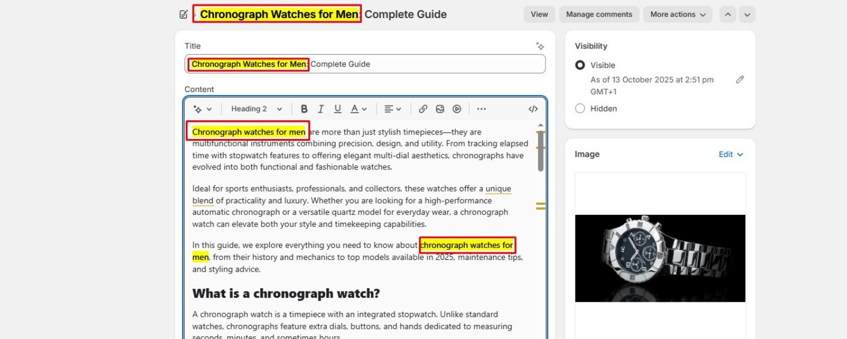Insert an image into the content

click(440, 108)
